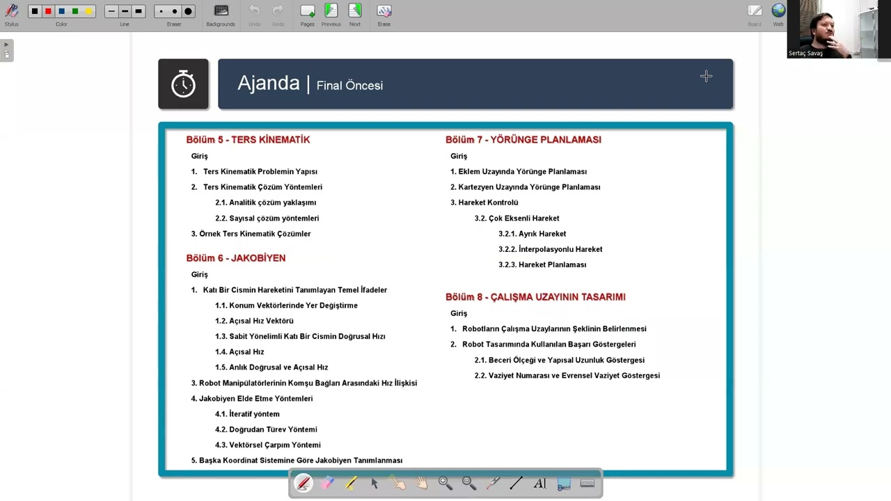Screen dimensions: 891x501
Task: Select the pink eraser in the bottom palette
Action: coord(327,483)
